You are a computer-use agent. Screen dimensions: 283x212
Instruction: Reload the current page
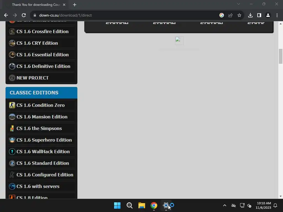(24, 15)
